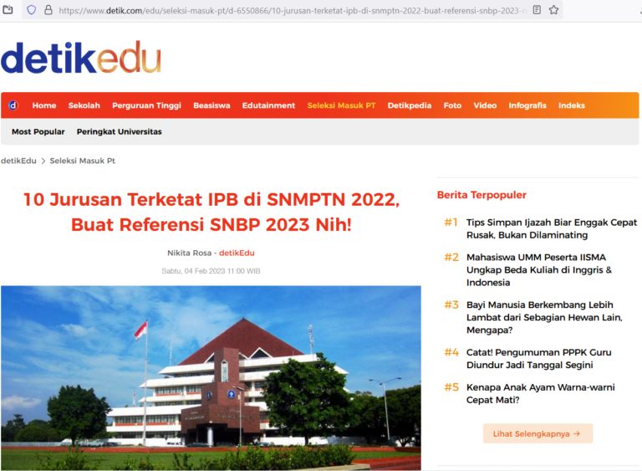Toggle reader view icon in address bar
The width and height of the screenshot is (642, 471).
click(537, 10)
